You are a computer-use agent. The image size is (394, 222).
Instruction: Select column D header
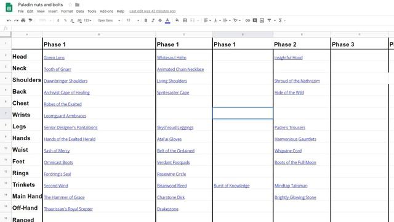click(243, 35)
